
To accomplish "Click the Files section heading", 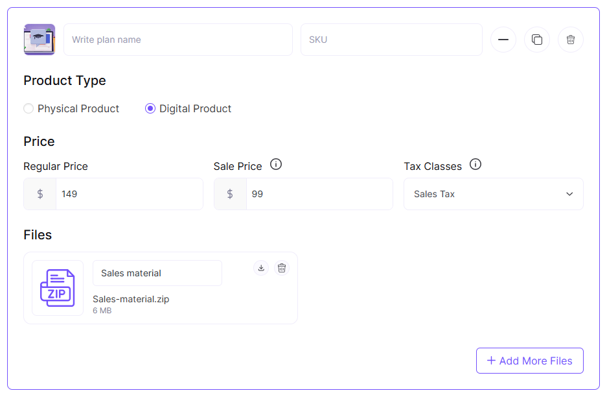I will [x=38, y=235].
